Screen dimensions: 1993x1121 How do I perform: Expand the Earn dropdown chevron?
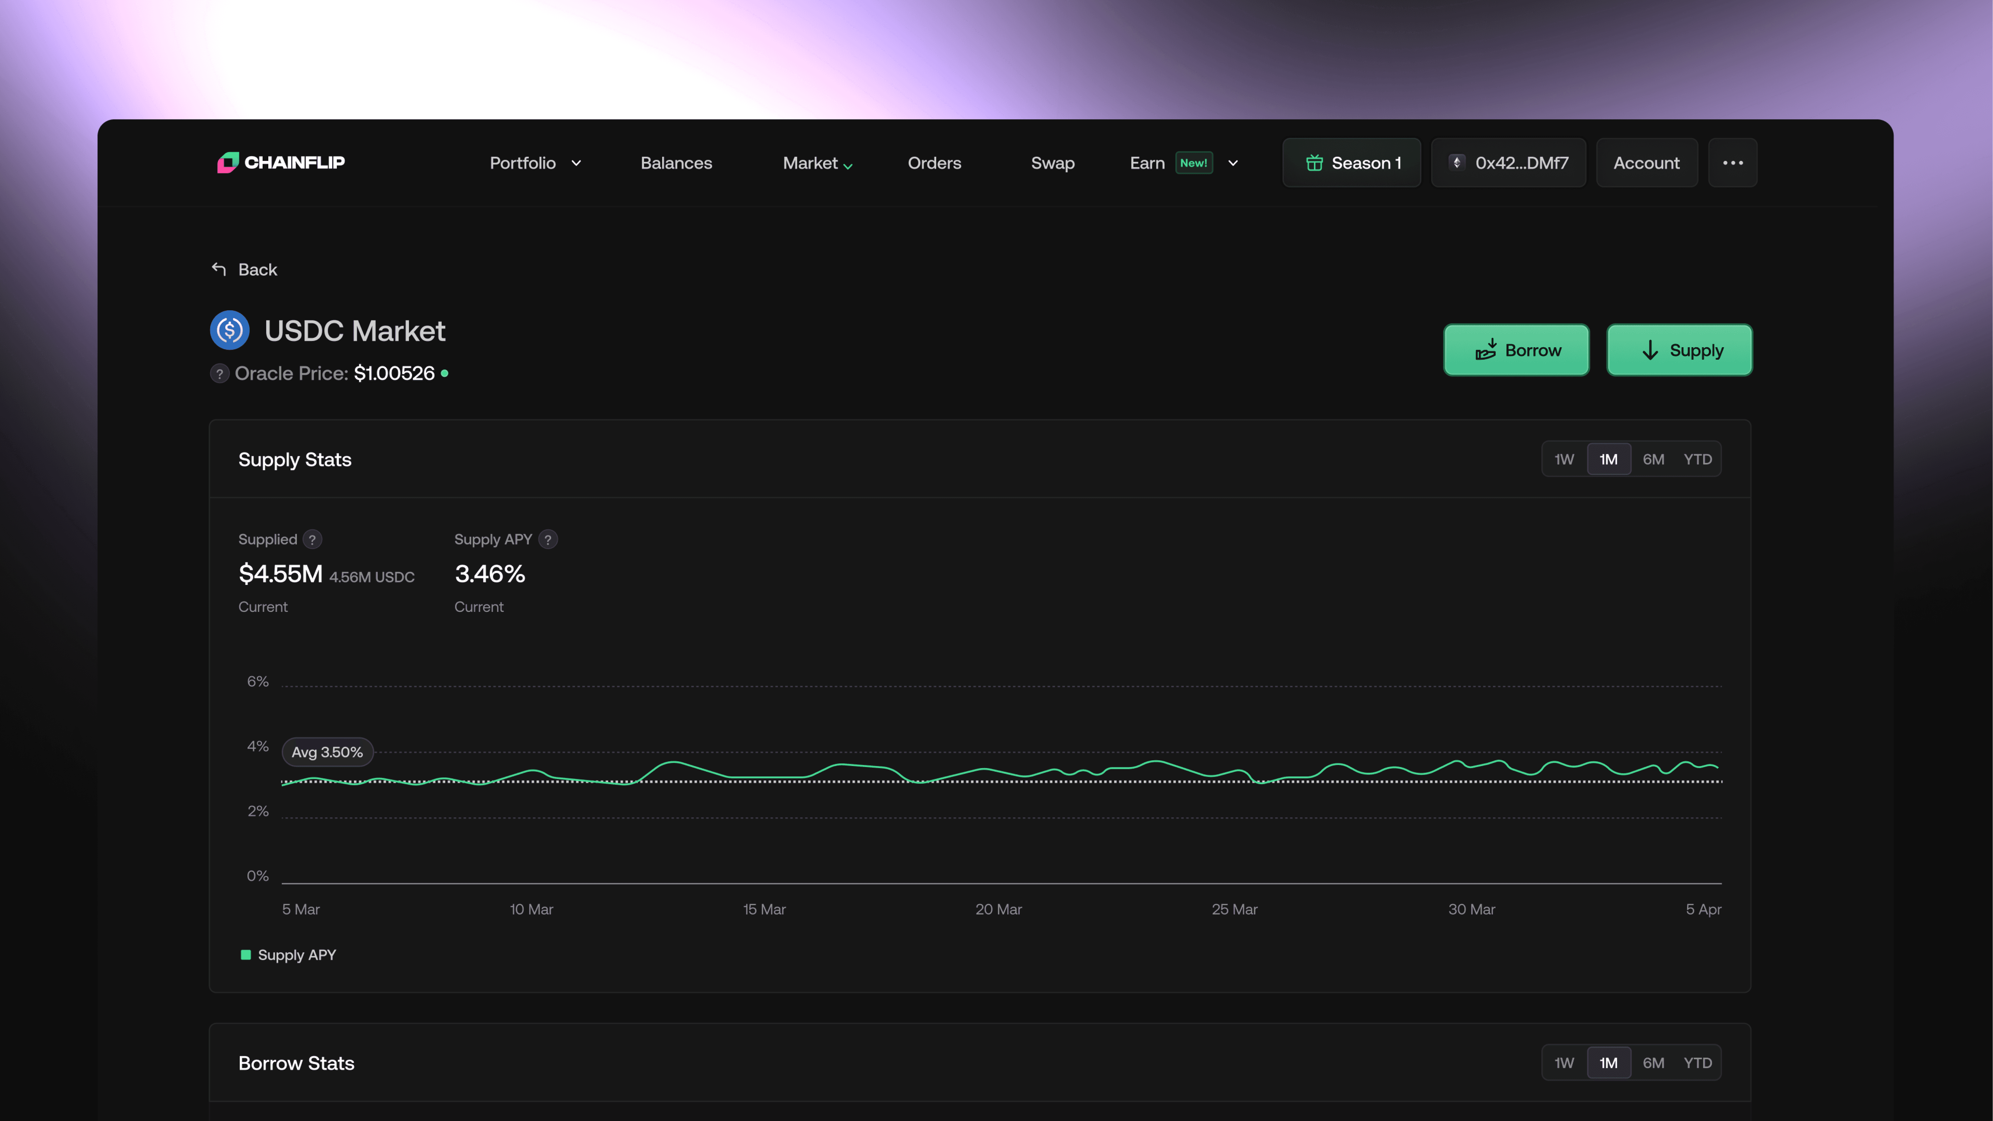click(1233, 163)
